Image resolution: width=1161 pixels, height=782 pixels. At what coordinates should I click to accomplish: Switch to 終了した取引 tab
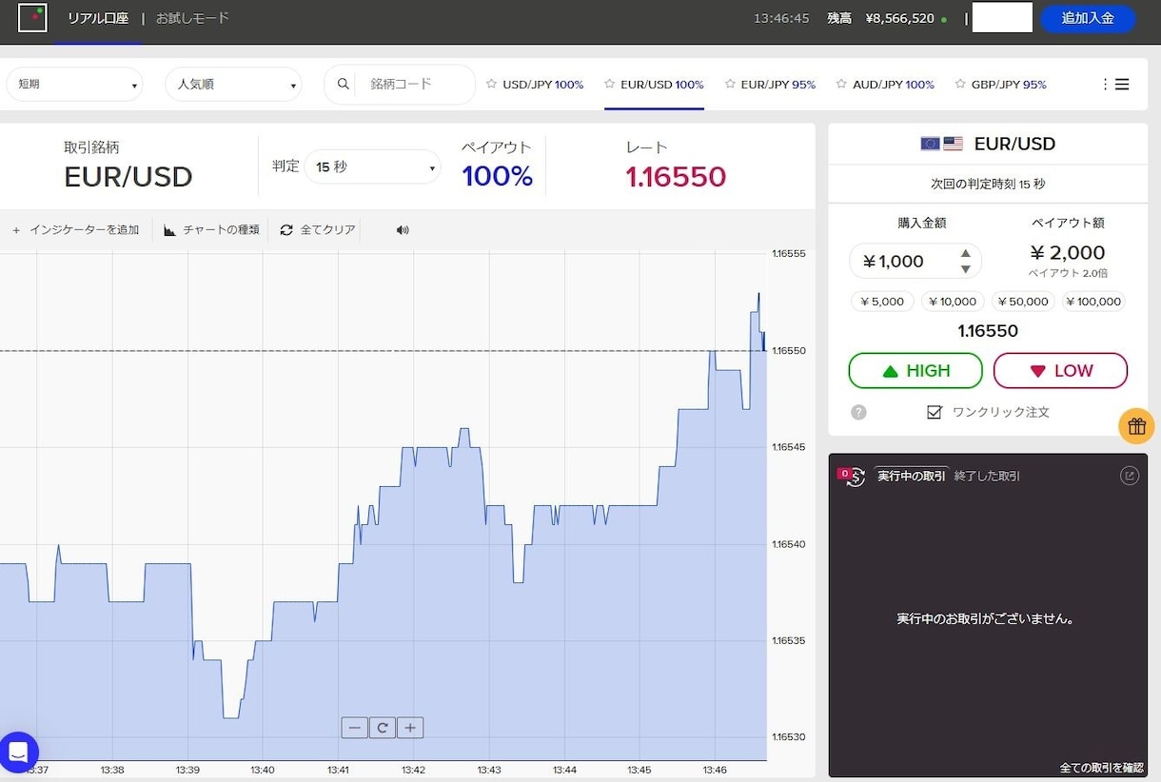click(987, 476)
